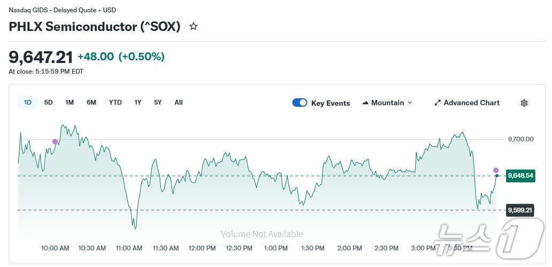Select the 1D time range tab
Viewport: 552px width, 267px height.
pos(28,103)
